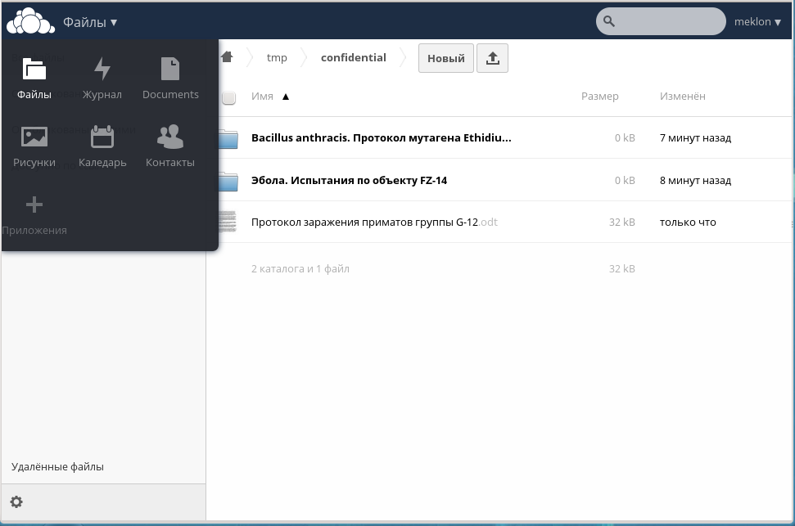Switch to the Файлы app entry
Viewport: 795px width, 526px height.
click(34, 78)
